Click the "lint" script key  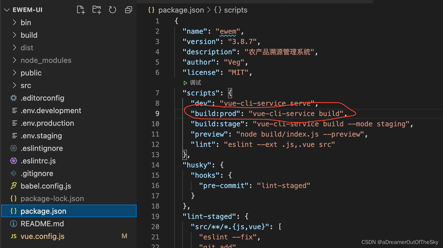[x=203, y=144]
